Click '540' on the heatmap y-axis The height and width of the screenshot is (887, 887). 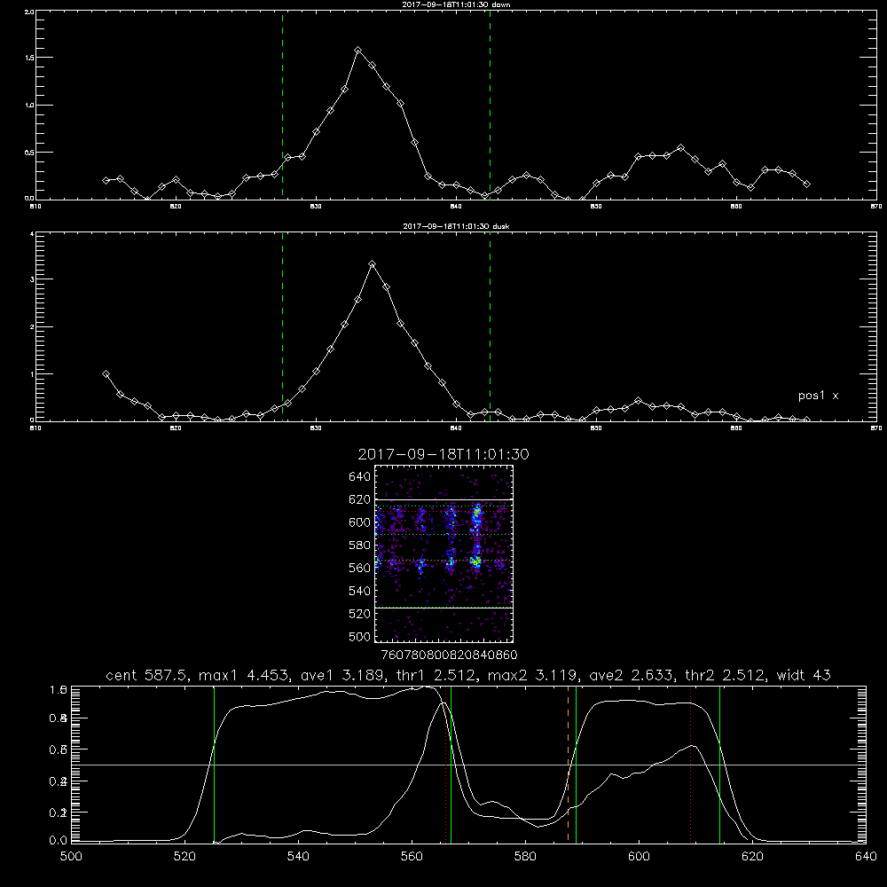[x=360, y=592]
